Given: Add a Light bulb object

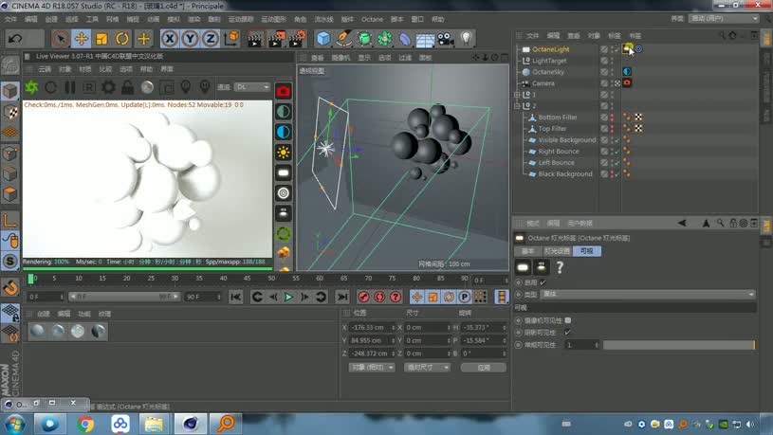Looking at the screenshot, I should click(x=467, y=39).
